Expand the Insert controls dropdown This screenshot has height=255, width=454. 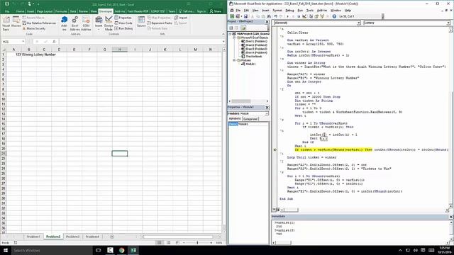99,23
